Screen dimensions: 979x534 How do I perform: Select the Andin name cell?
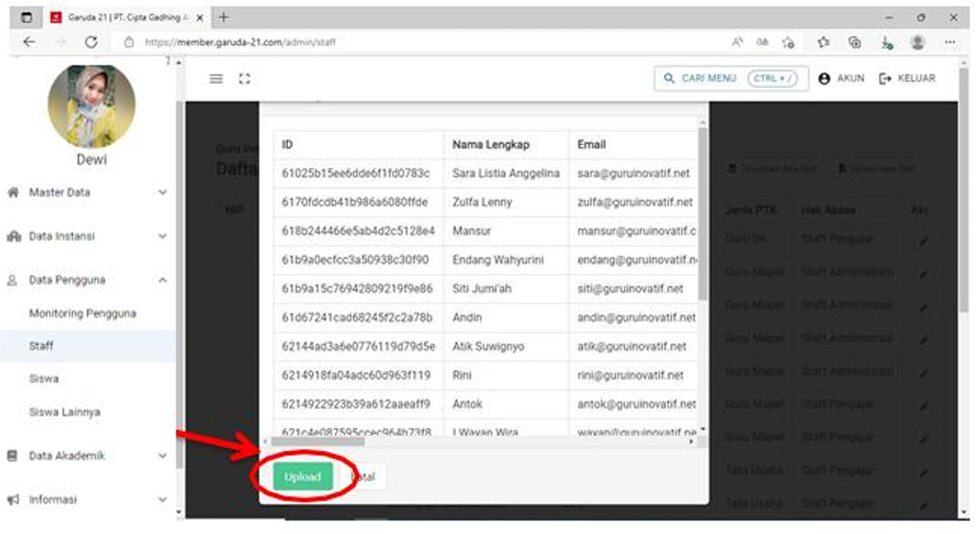[x=467, y=317]
